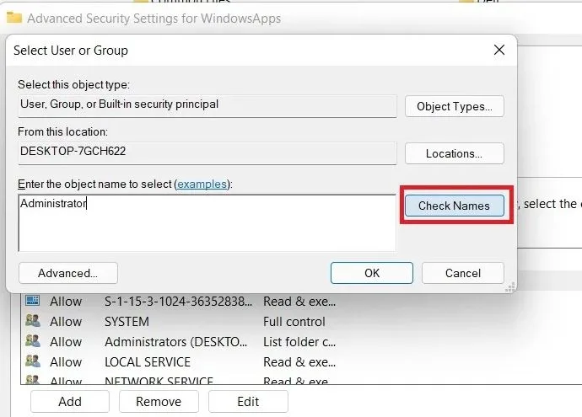
Task: Select the Administrators (DESKTO... entry
Action: tap(182, 342)
